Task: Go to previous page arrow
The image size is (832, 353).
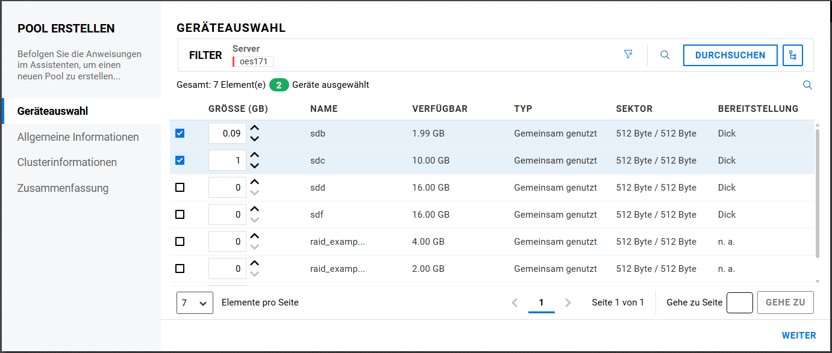Action: click(515, 302)
